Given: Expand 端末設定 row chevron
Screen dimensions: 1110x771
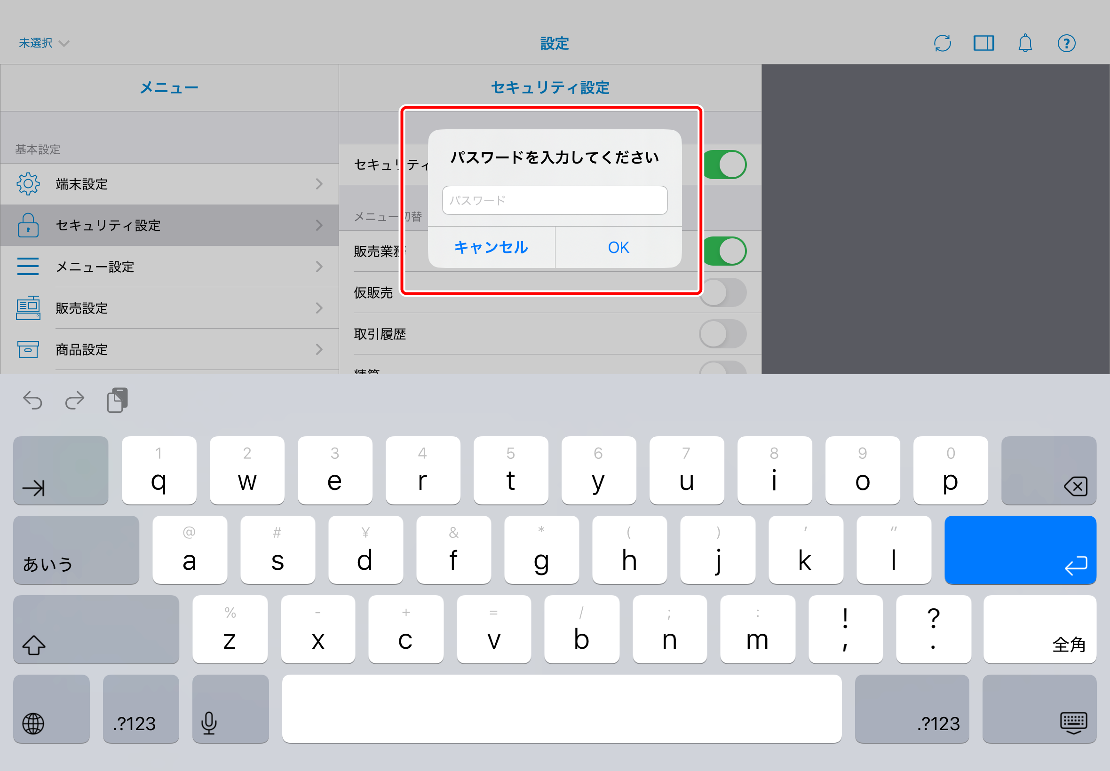Looking at the screenshot, I should 319,183.
